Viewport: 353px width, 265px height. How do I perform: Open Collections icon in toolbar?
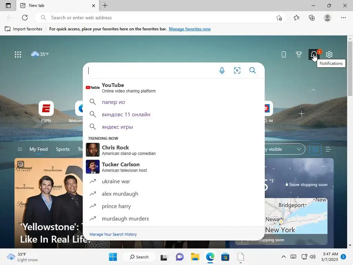312,18
